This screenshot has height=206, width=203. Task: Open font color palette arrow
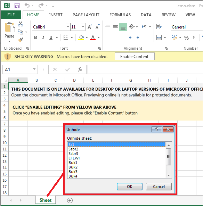click(x=98, y=38)
